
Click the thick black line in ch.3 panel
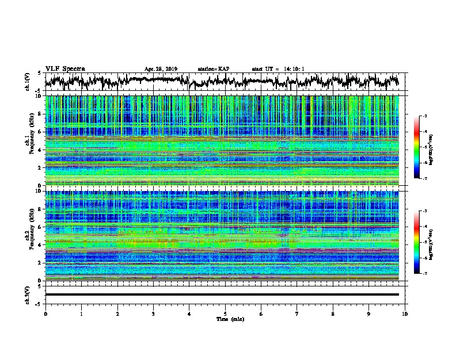(x=222, y=294)
